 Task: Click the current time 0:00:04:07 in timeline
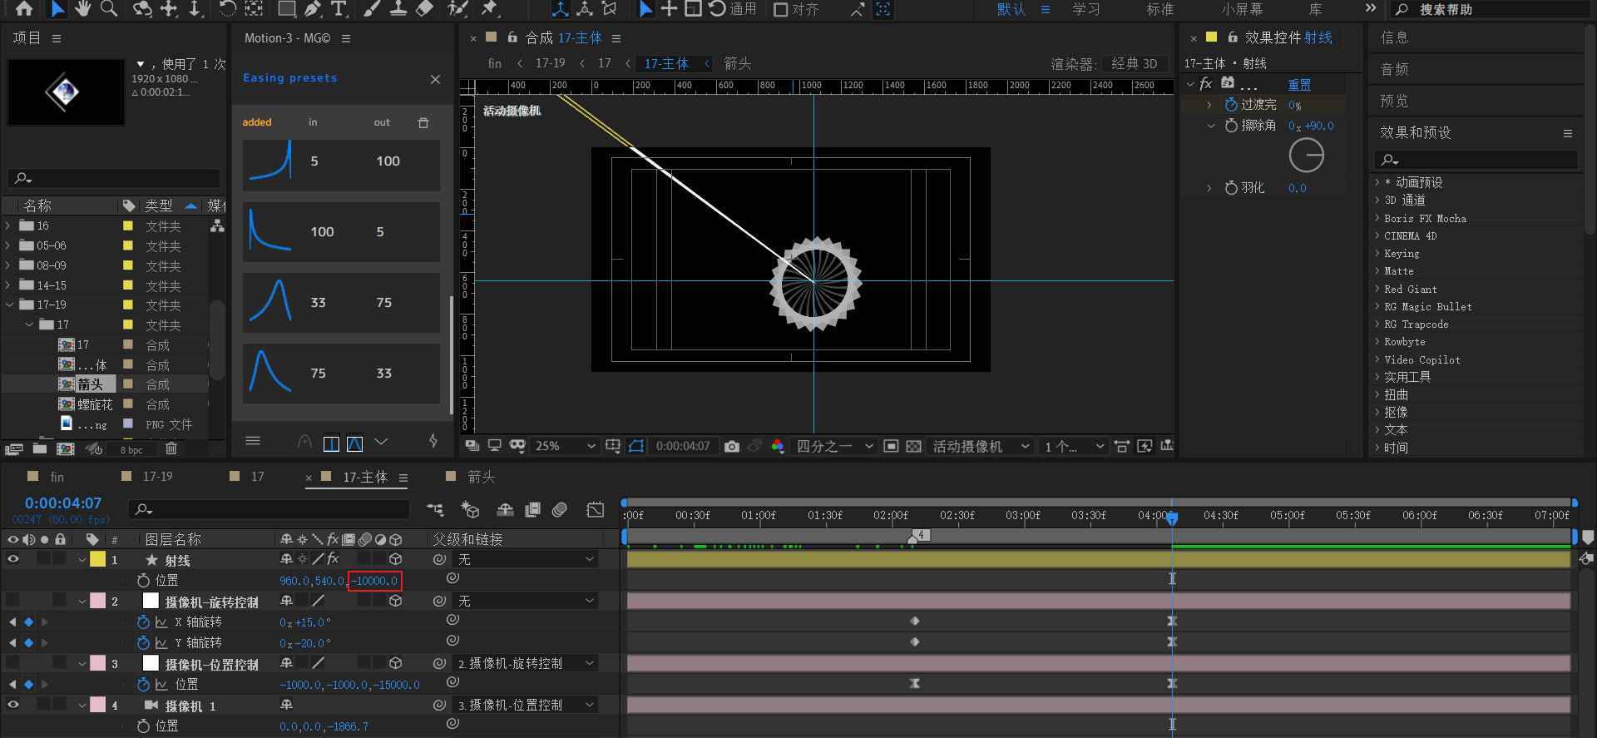click(x=63, y=503)
